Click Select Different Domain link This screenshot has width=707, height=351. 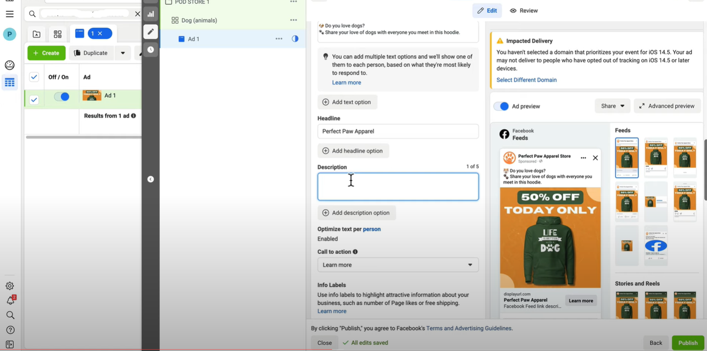[526, 80]
